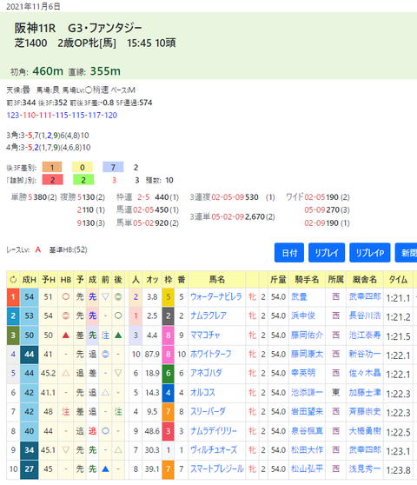The width and height of the screenshot is (417, 485).
Task: Open the リプレイP button
Action: tap(370, 253)
